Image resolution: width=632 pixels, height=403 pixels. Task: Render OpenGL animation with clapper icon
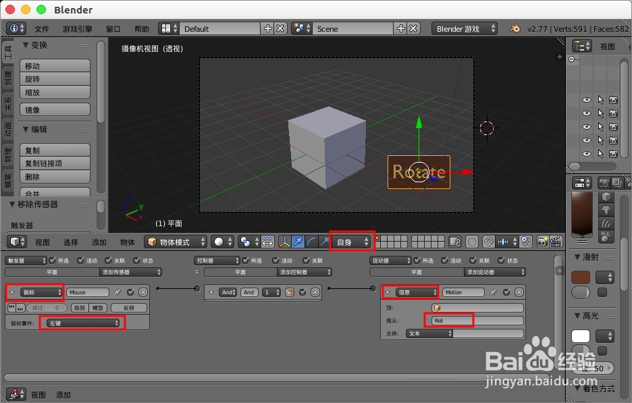[x=556, y=242]
